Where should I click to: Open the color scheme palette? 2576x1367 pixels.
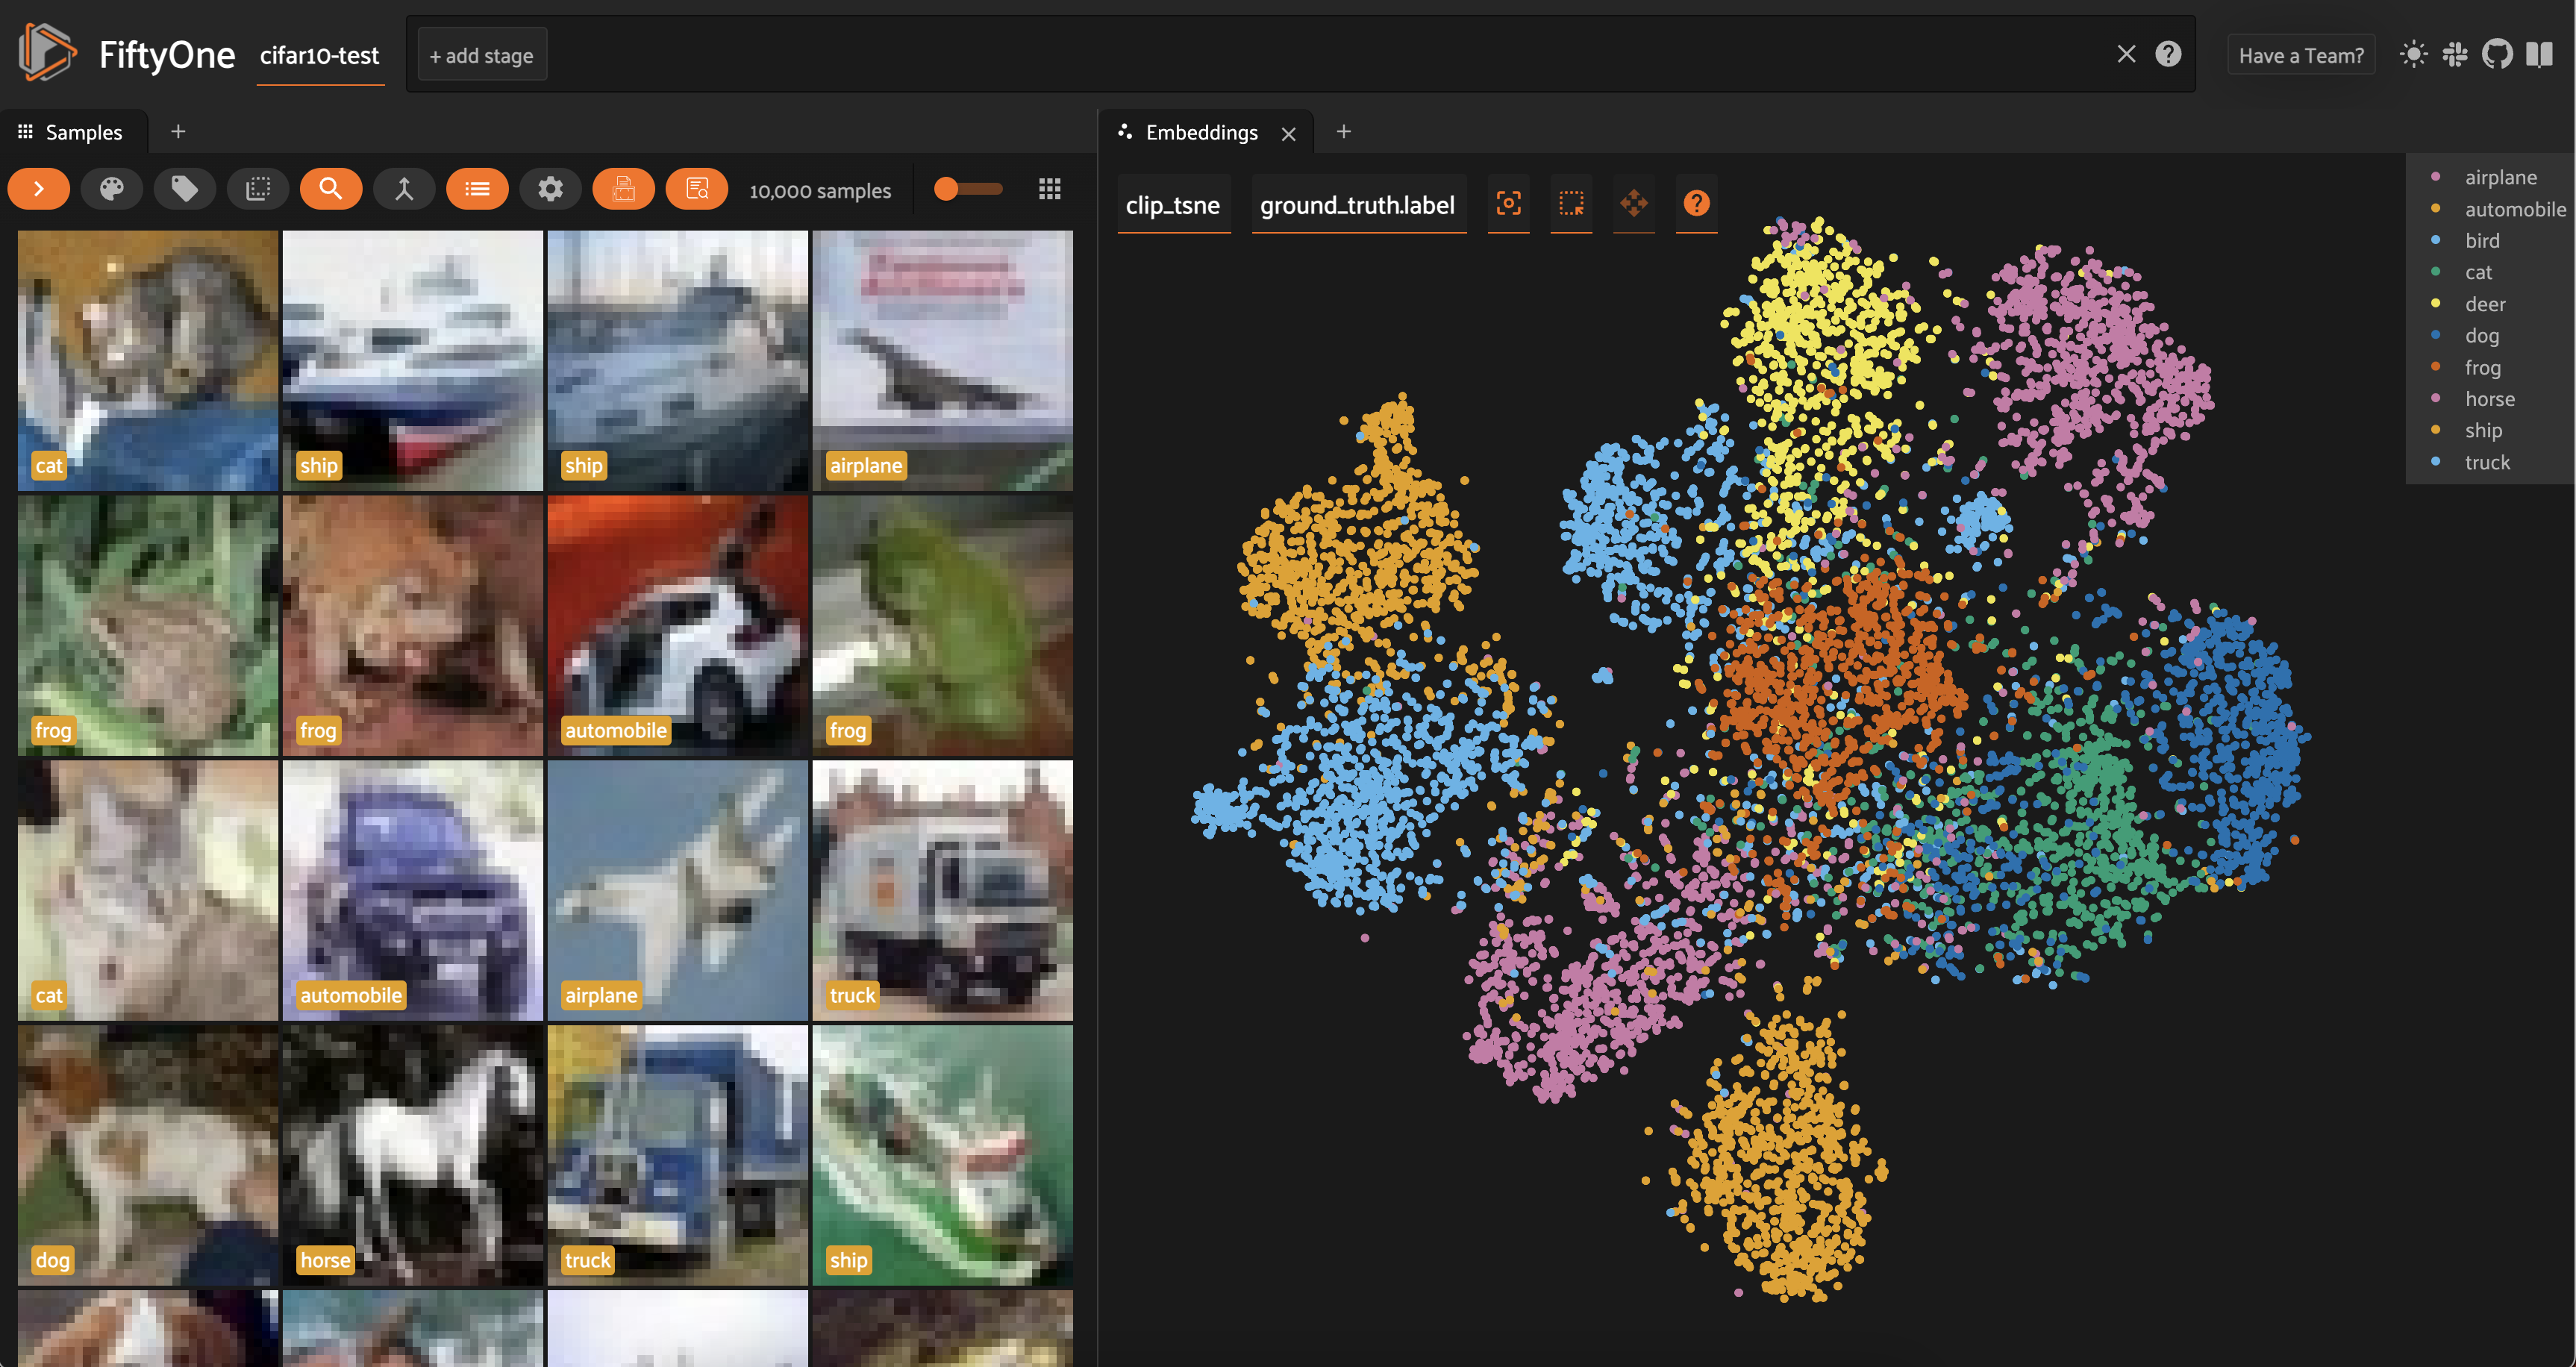[111, 189]
